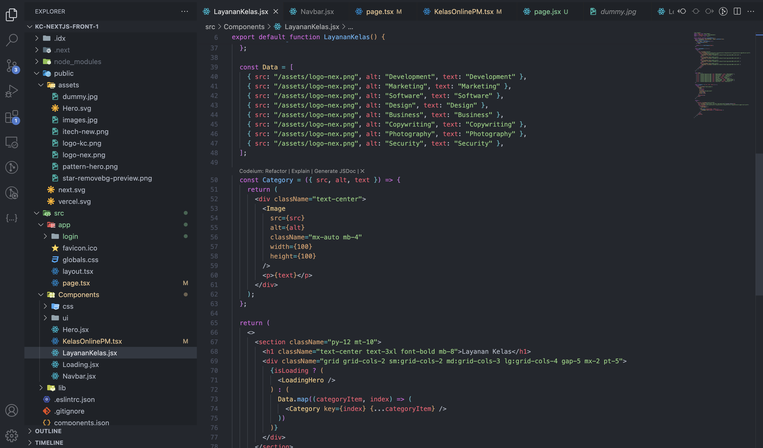This screenshot has height=448, width=763.
Task: Open the Search view icon
Action: point(11,39)
